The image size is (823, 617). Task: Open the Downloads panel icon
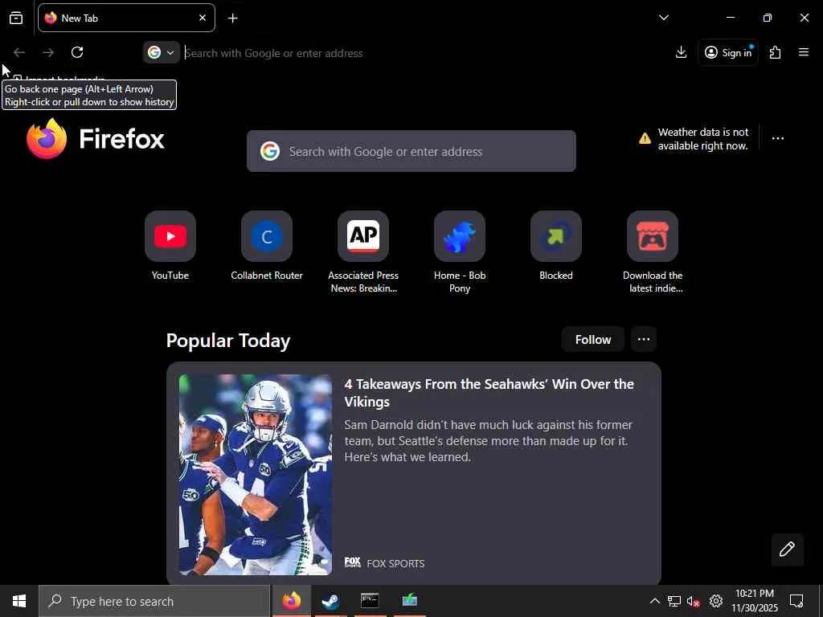coord(681,52)
